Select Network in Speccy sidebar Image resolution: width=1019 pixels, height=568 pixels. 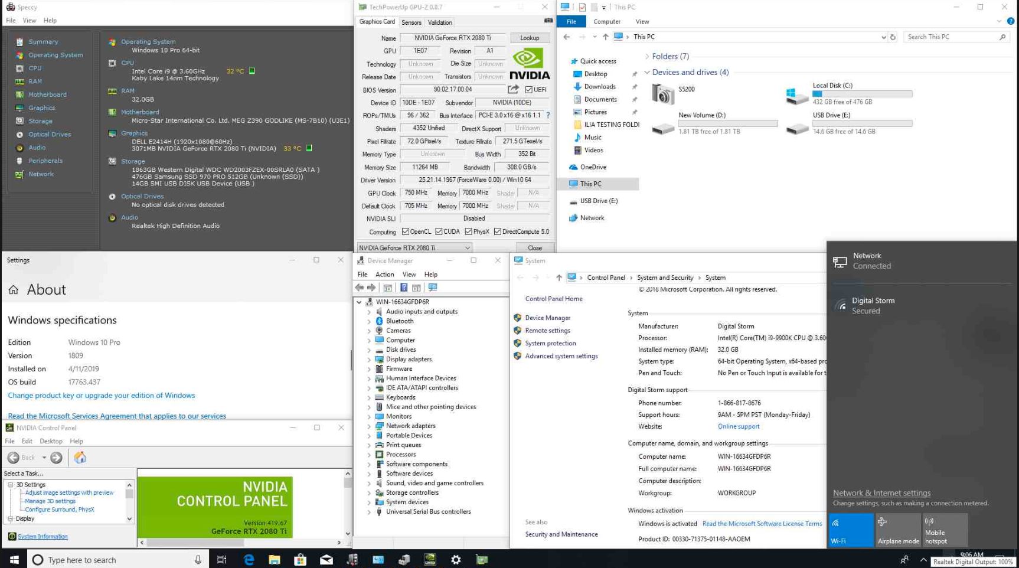pyautogui.click(x=41, y=174)
